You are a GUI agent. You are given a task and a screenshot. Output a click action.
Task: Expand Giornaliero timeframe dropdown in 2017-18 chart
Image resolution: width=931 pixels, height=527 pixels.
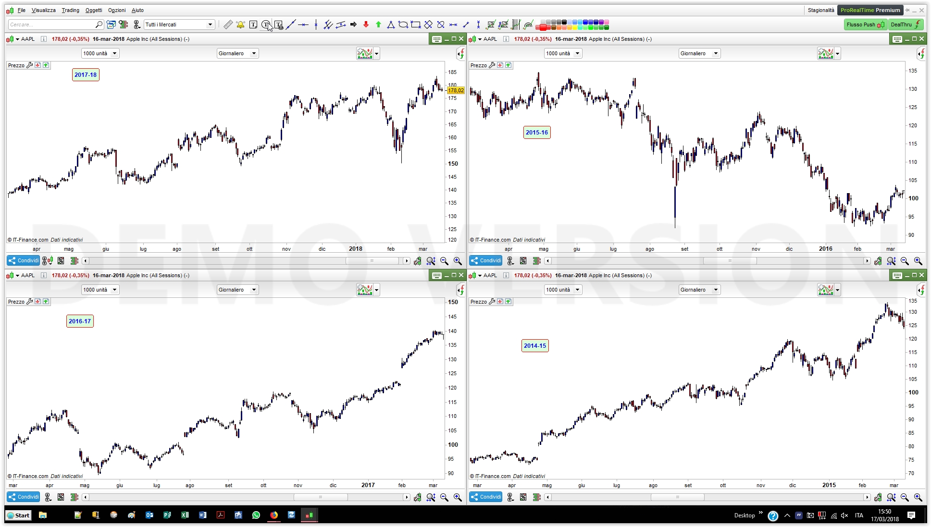tap(254, 53)
